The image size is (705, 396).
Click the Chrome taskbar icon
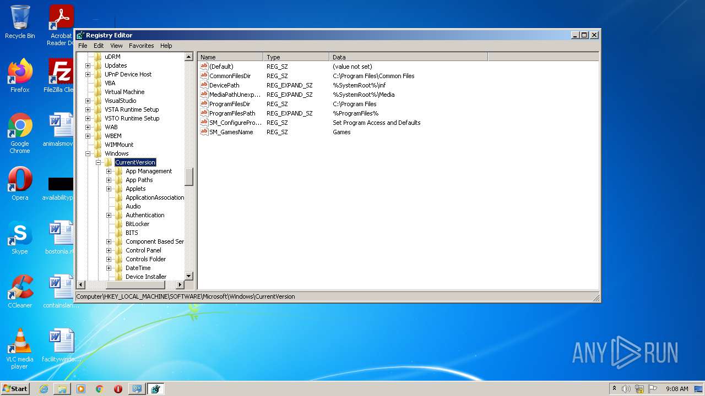100,389
